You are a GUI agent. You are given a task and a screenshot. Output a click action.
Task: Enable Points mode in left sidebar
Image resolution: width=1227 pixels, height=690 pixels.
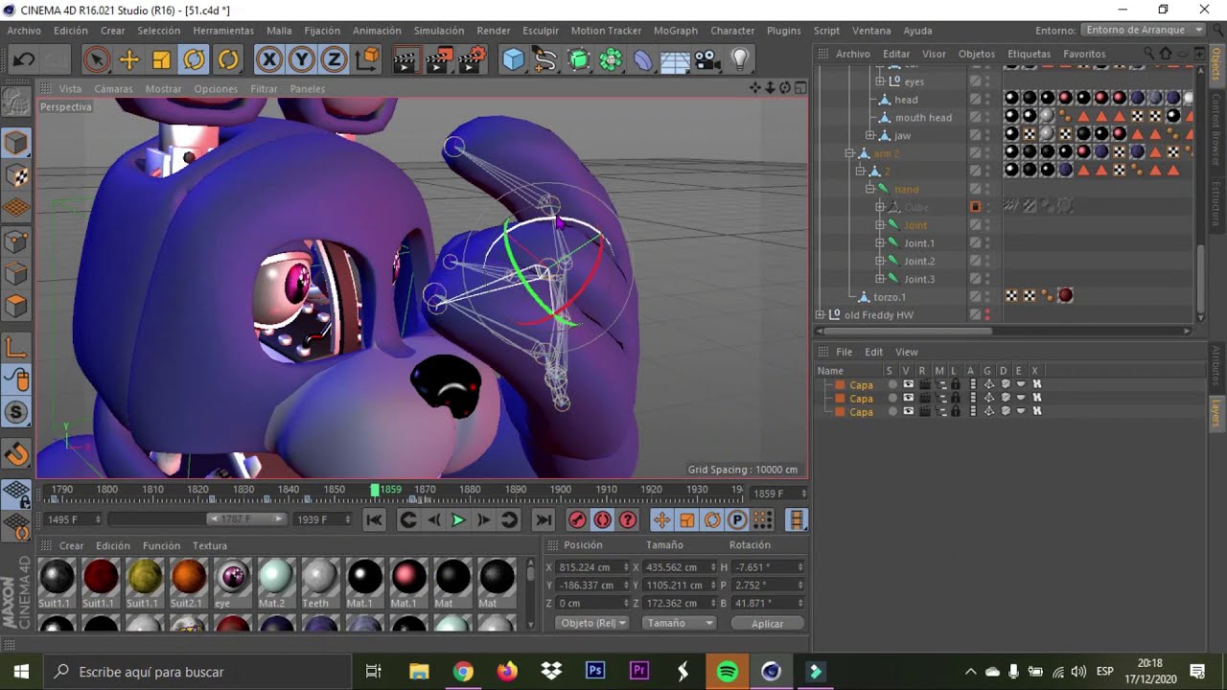[16, 241]
